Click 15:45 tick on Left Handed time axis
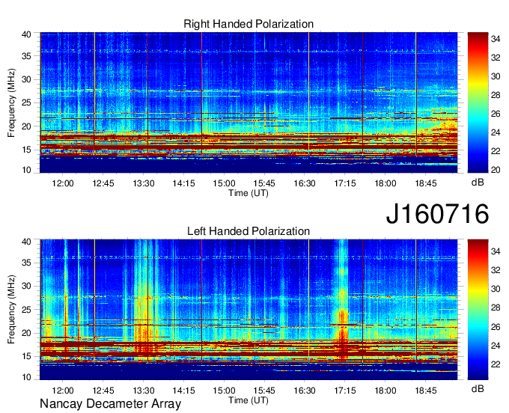 [264, 391]
